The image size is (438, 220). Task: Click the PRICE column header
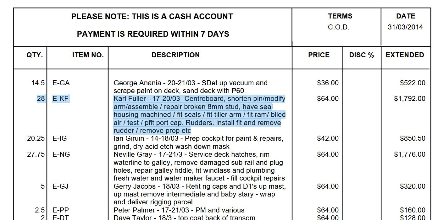click(319, 55)
